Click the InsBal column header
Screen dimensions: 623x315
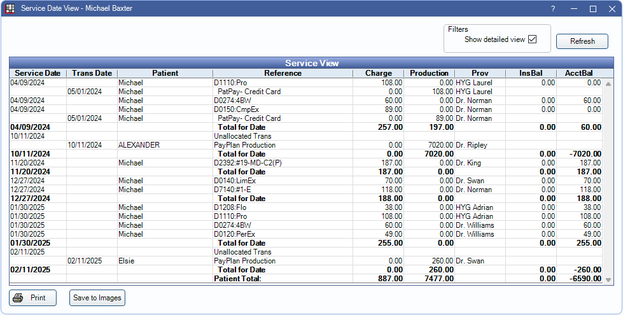530,73
